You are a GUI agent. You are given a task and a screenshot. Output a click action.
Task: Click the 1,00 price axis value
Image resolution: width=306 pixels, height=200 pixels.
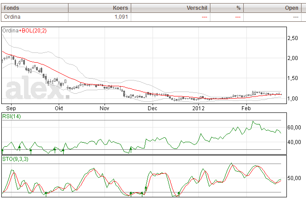click(293, 99)
